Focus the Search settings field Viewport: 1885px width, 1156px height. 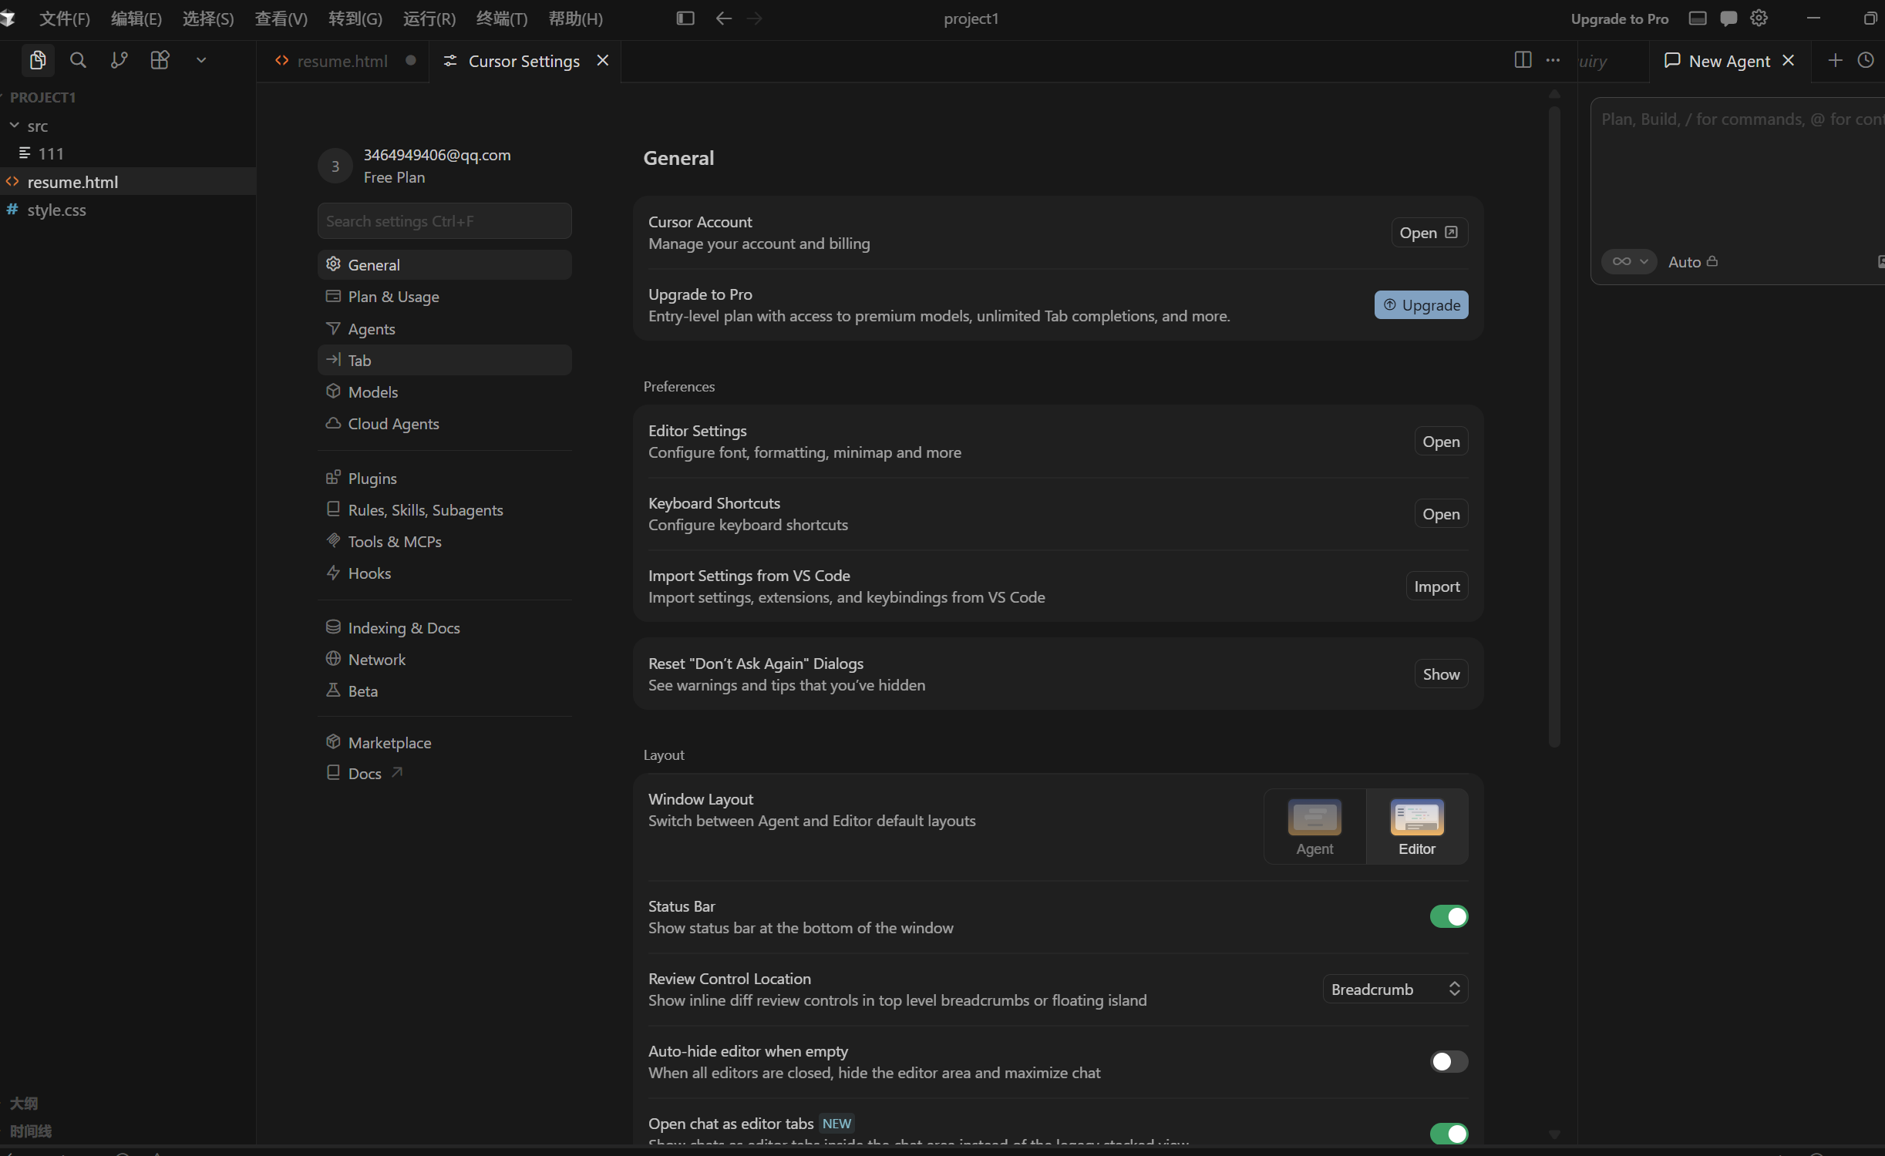click(444, 221)
